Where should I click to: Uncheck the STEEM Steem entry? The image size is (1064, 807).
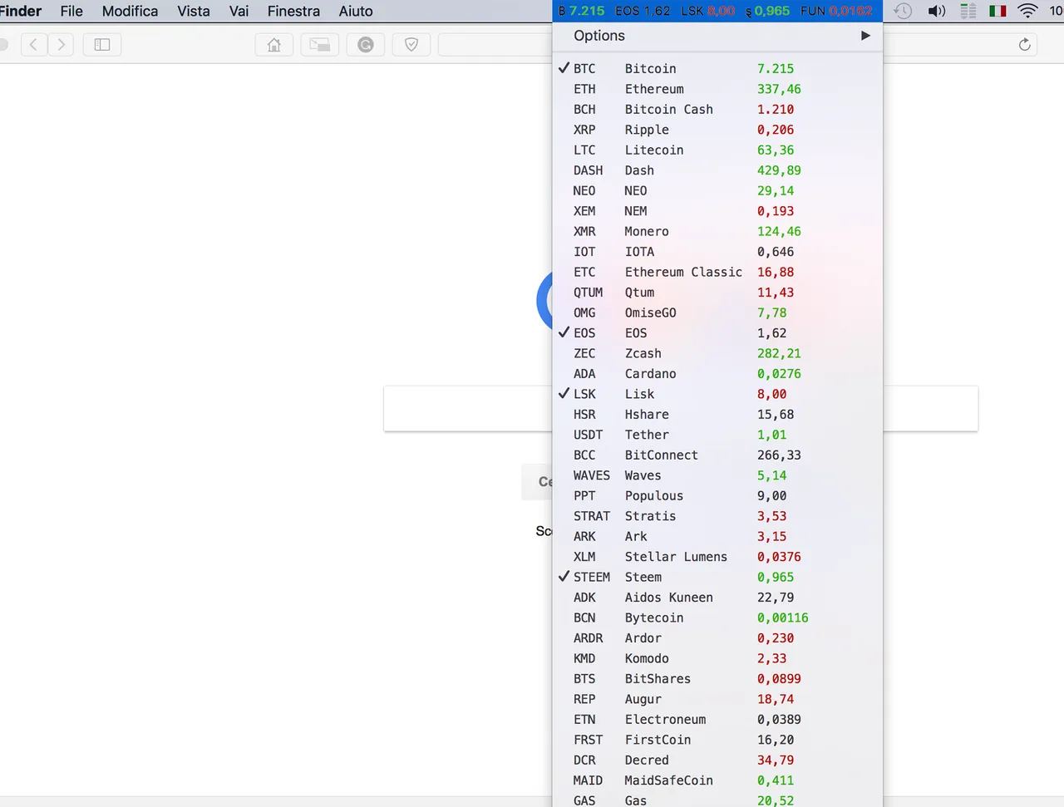[717, 577]
